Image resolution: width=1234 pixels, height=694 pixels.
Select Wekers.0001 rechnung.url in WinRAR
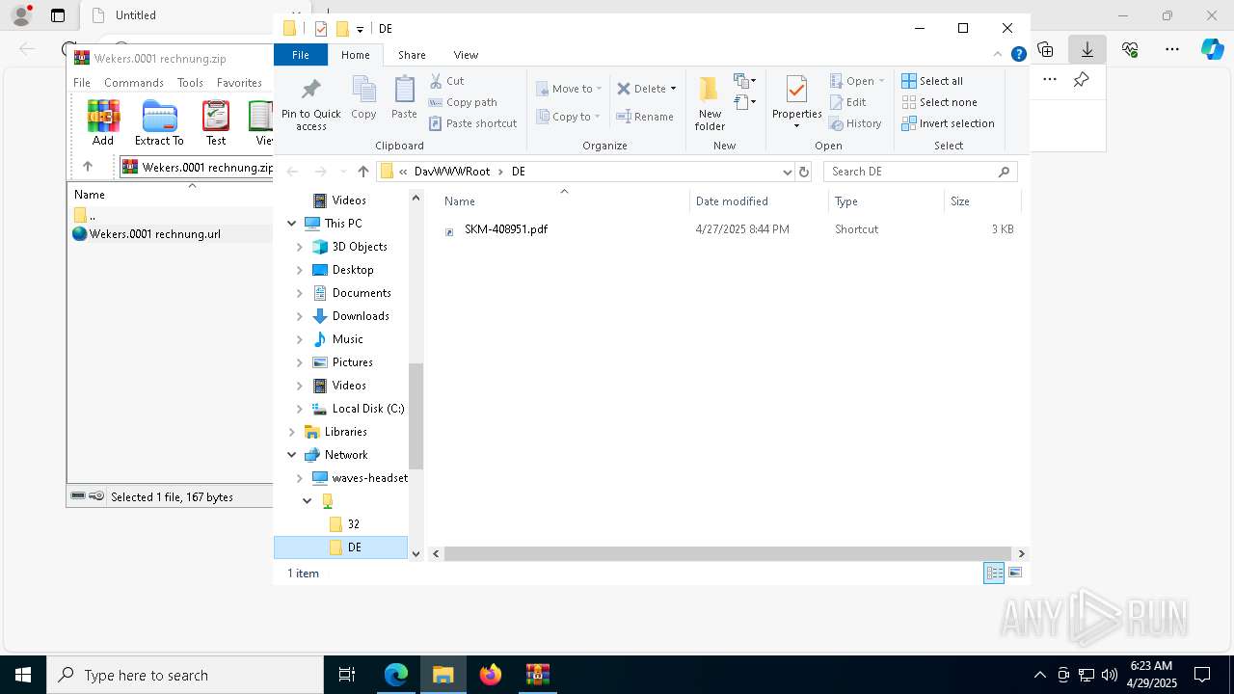click(154, 234)
